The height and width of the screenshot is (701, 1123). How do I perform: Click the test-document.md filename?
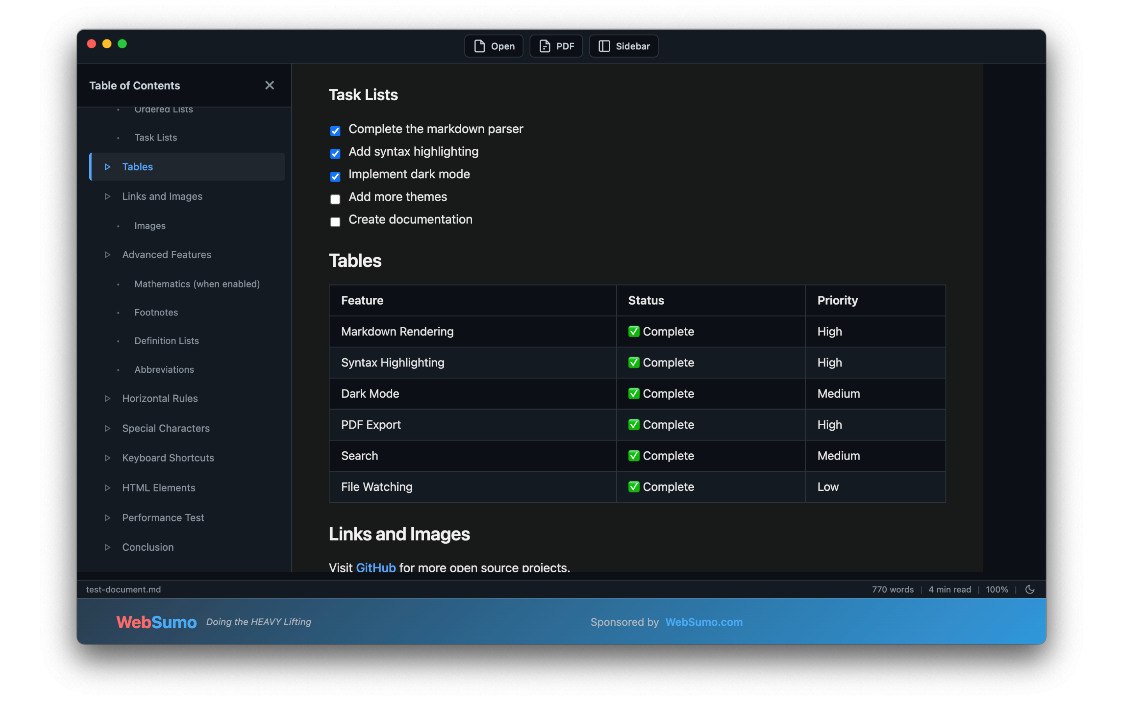[x=123, y=589]
